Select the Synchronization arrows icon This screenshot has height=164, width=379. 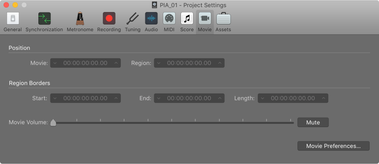tap(44, 19)
